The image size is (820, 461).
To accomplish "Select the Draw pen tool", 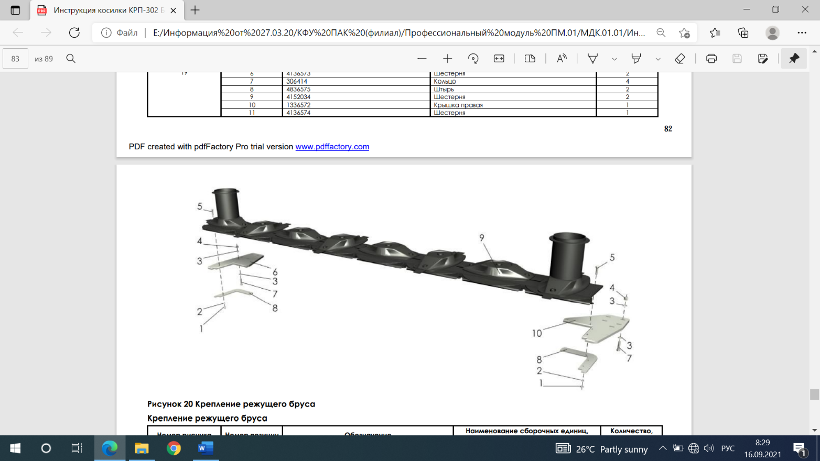I will pos(593,59).
